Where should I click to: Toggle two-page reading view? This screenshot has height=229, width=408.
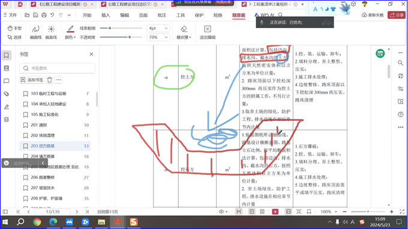262,212
